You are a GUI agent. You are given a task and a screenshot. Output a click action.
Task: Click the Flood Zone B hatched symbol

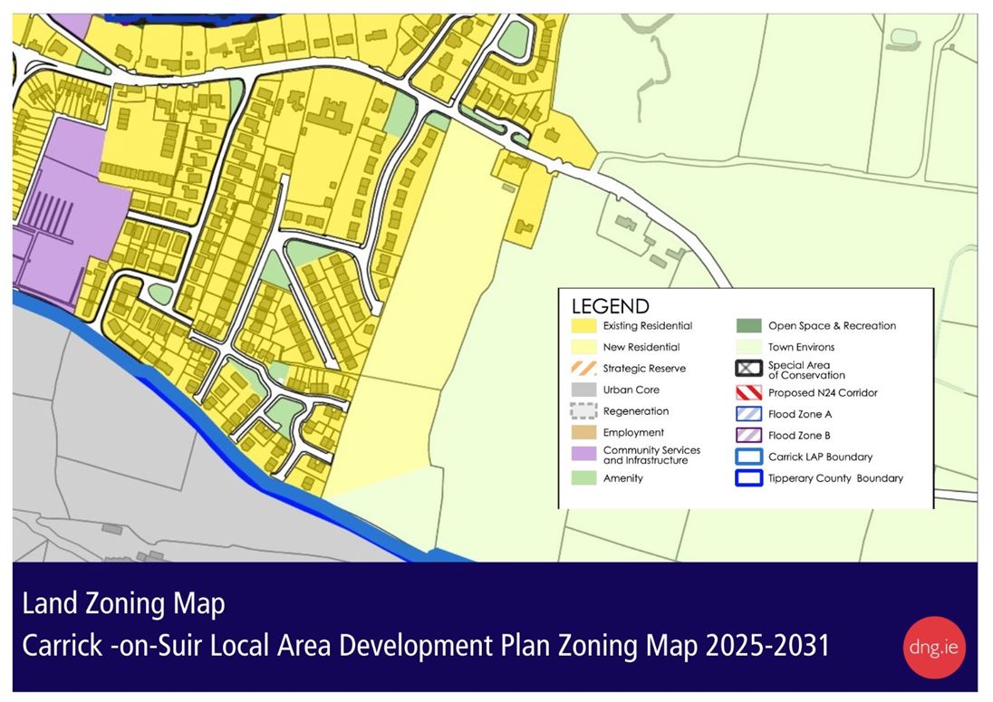[748, 435]
